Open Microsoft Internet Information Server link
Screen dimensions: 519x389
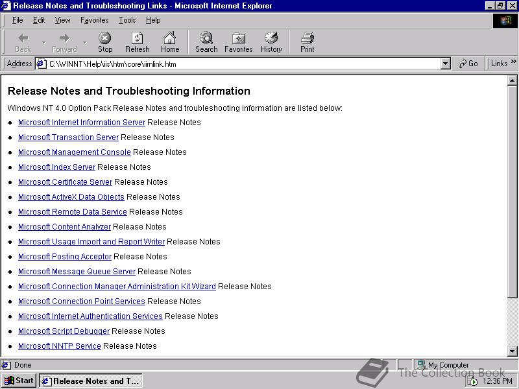click(82, 123)
